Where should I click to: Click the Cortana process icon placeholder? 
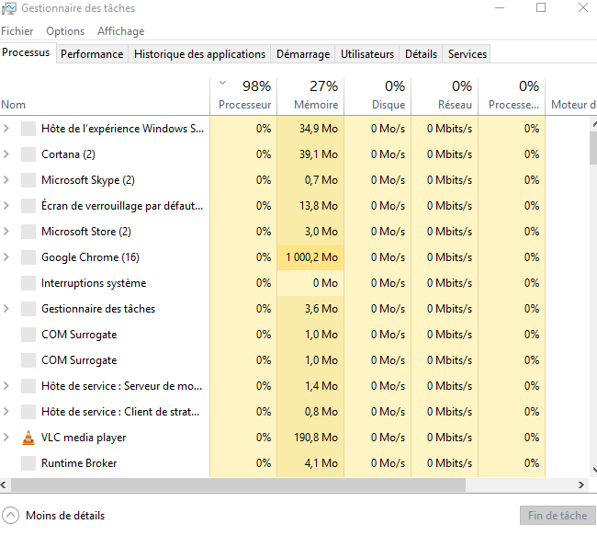[28, 154]
